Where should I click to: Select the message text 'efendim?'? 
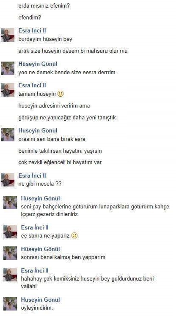pos(30,18)
